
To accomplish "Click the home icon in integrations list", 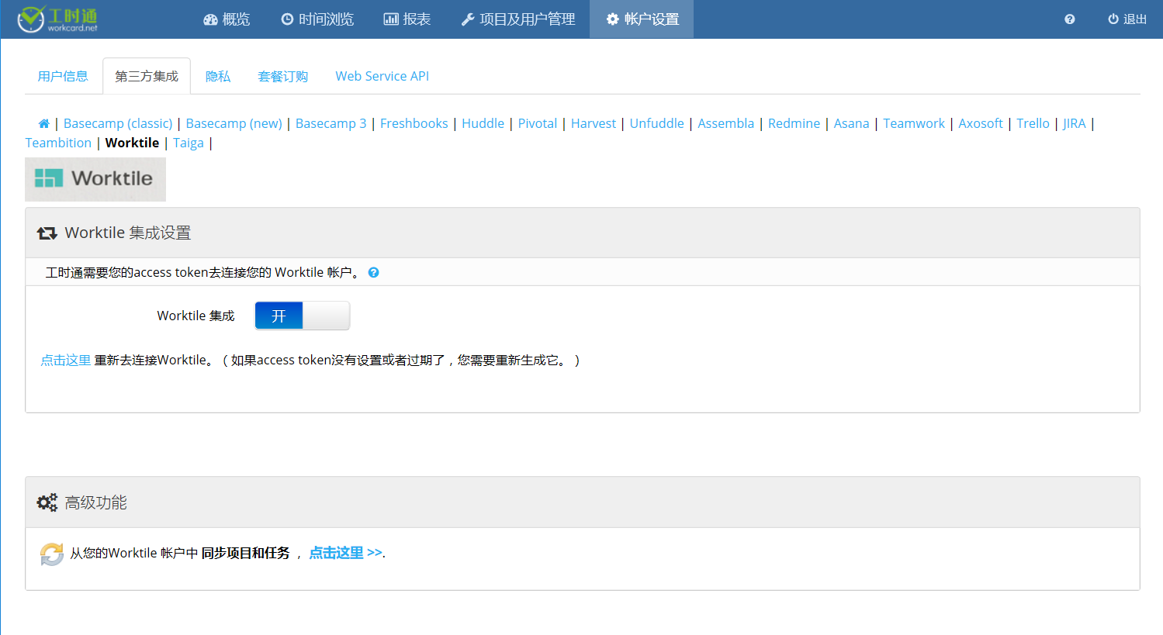I will [44, 124].
